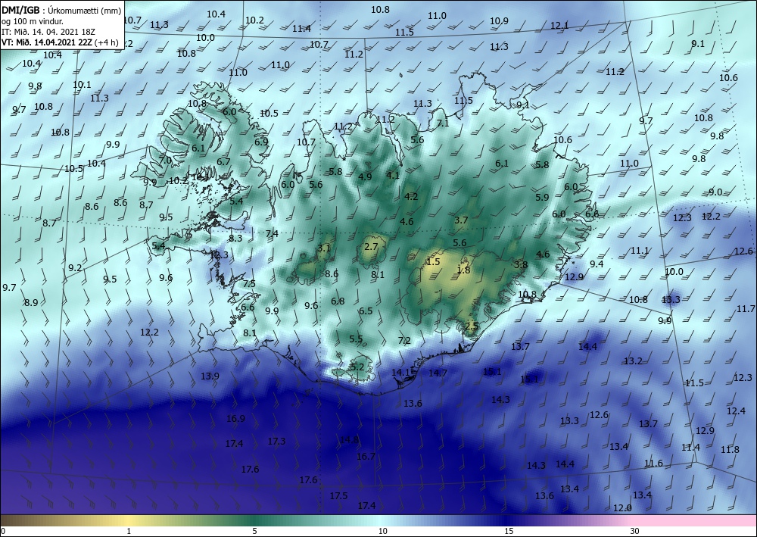Click the '8.3' value on the map
This screenshot has height=537, width=757.
(235, 238)
